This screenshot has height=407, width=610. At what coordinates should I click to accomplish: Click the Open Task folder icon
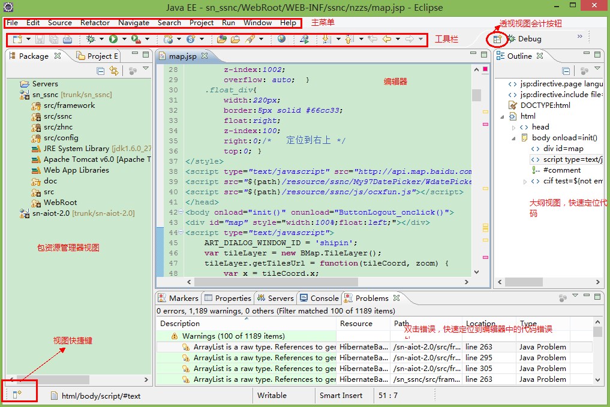[x=235, y=39]
